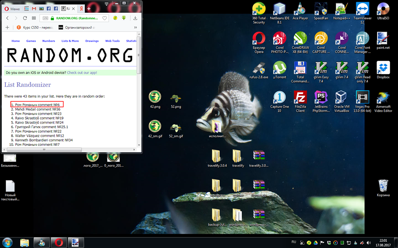Viewport: 398px width, 248px height.
Task: Open the Lists & More menu
Action: [x=70, y=41]
